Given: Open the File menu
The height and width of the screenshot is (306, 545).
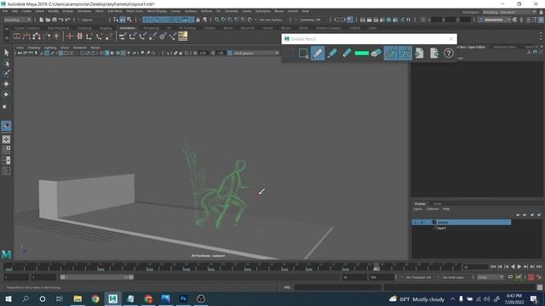Looking at the screenshot, I should tap(5, 11).
